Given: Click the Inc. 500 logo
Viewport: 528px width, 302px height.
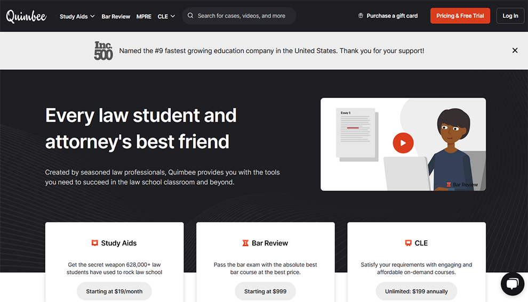Looking at the screenshot, I should (x=103, y=51).
